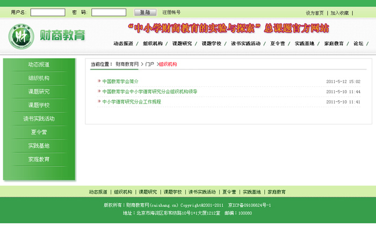Screen dimensions: 376x230
Task: Click the username input field
Action: coord(48,12)
